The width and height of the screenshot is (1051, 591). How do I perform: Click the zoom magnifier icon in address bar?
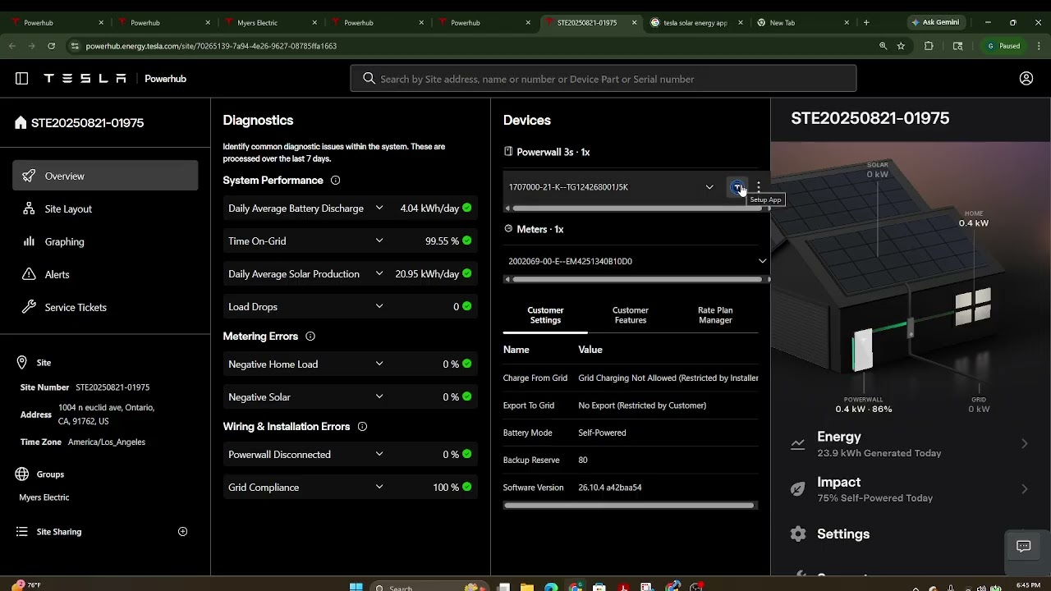click(x=883, y=46)
